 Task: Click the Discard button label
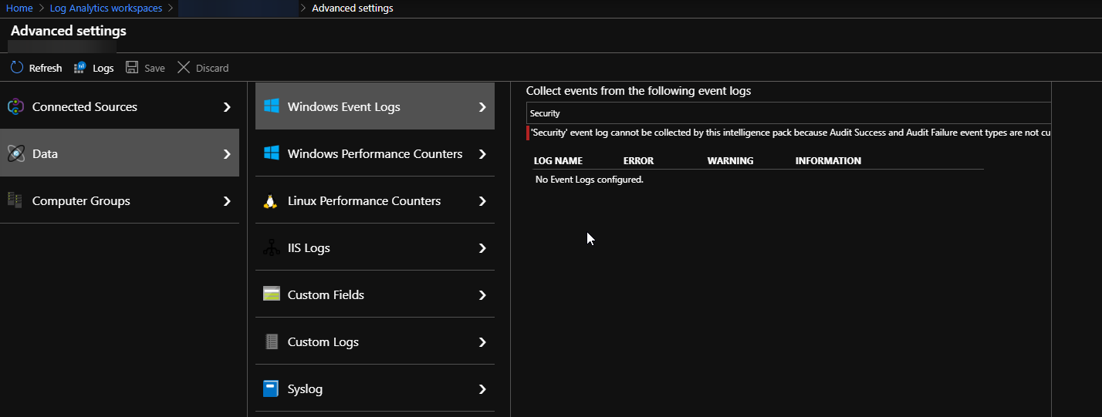tap(212, 68)
